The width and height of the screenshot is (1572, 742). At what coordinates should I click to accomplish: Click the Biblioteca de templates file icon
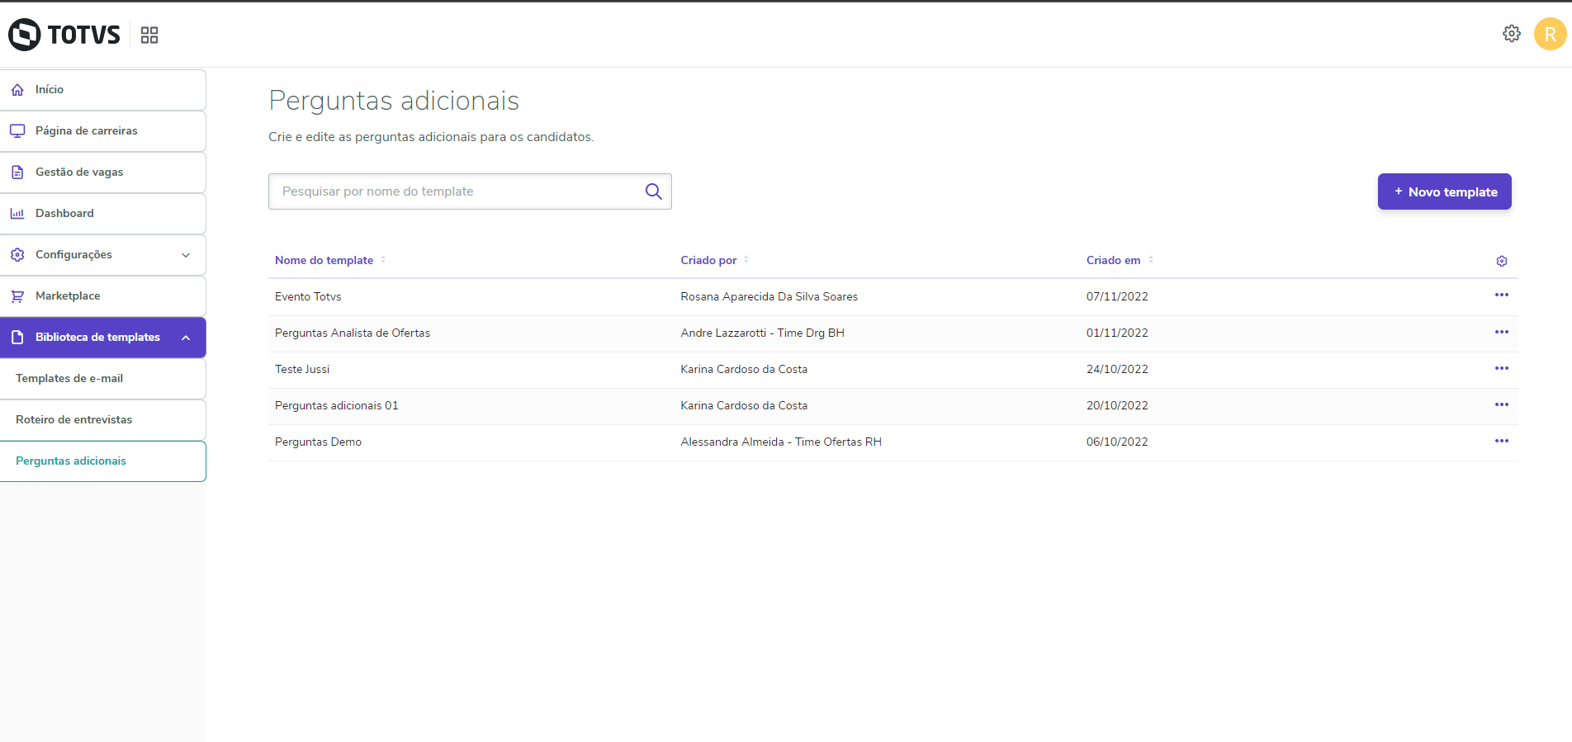[17, 338]
